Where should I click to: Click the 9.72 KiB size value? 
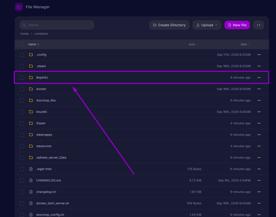[x=195, y=180]
